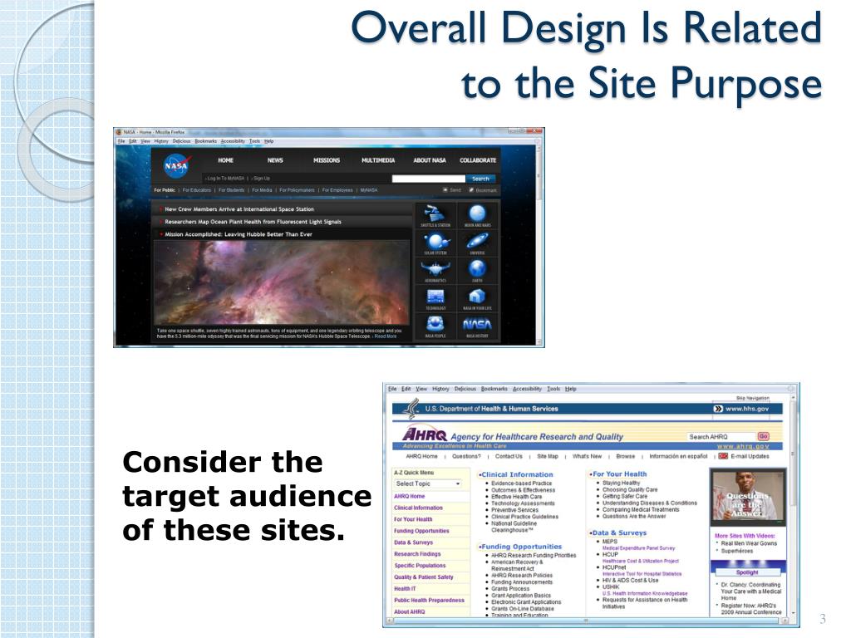Click 'For Educators' link

click(x=196, y=190)
